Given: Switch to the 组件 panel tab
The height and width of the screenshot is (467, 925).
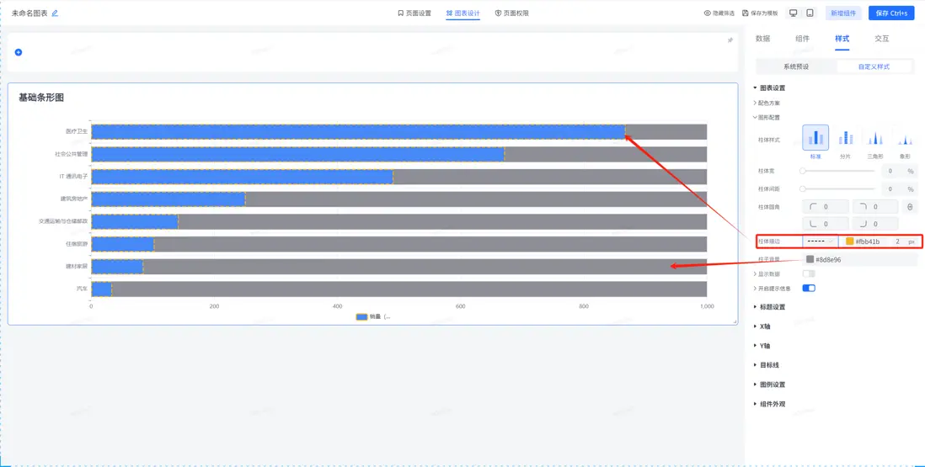Looking at the screenshot, I should tap(802, 39).
